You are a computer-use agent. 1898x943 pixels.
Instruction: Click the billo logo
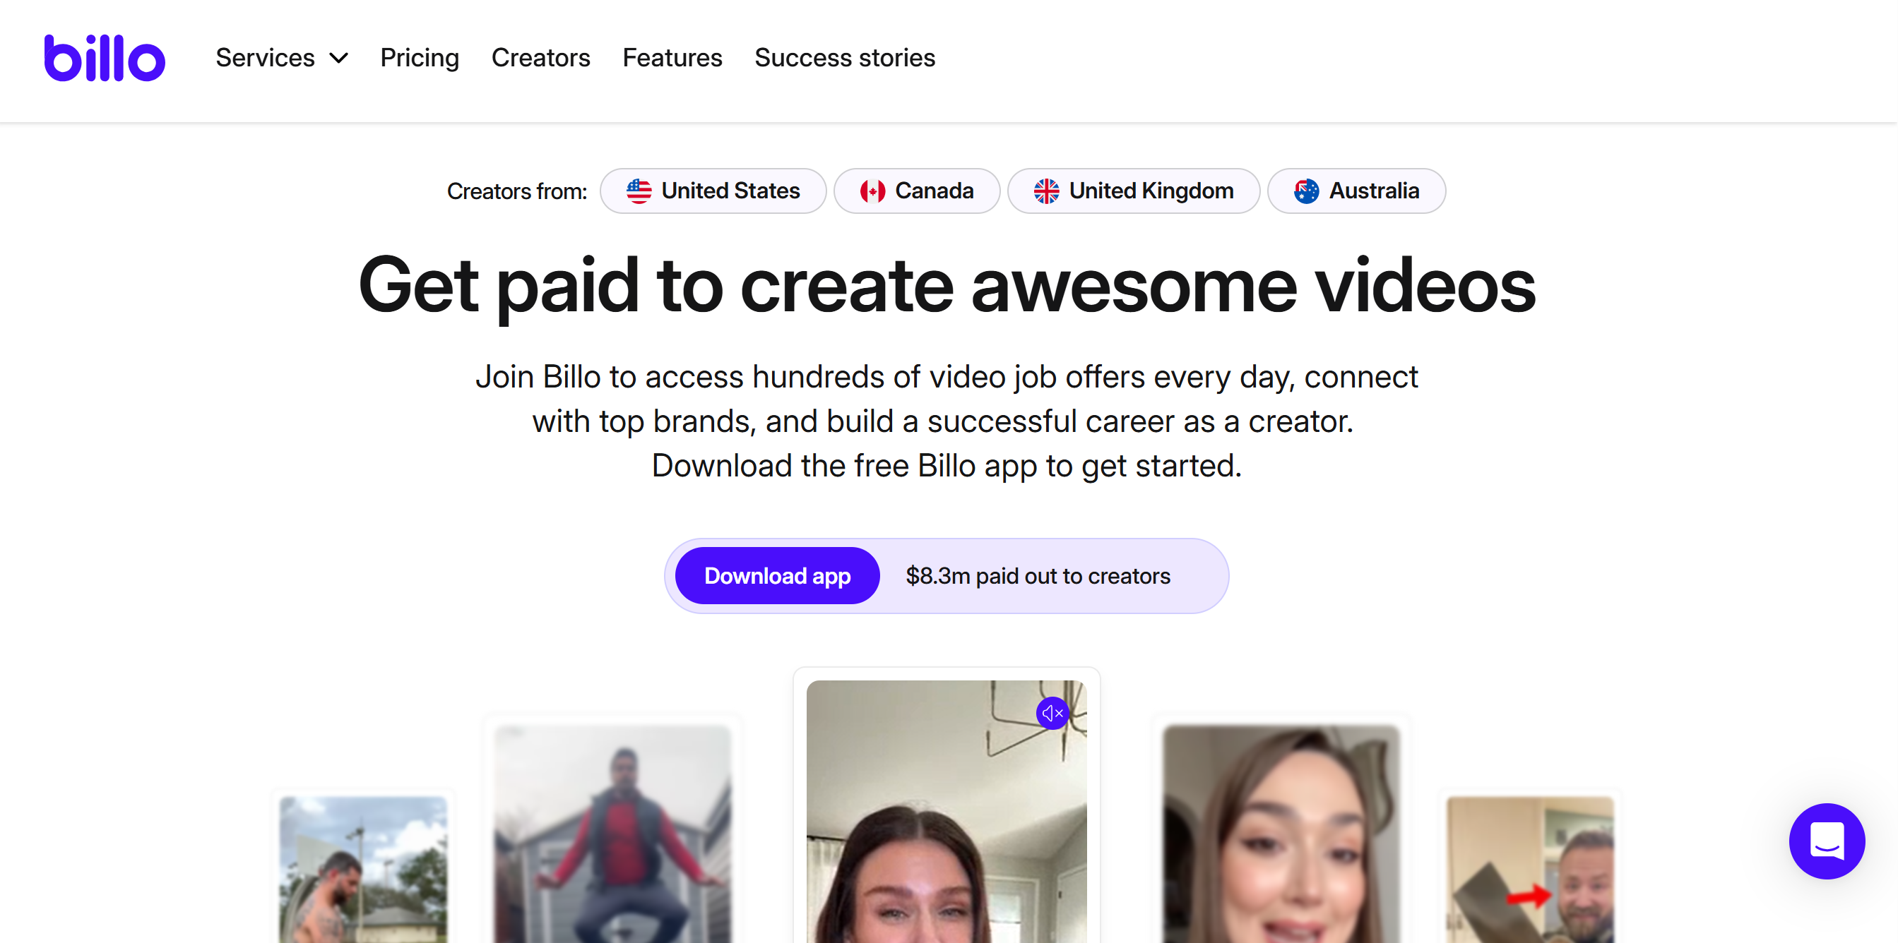point(104,58)
